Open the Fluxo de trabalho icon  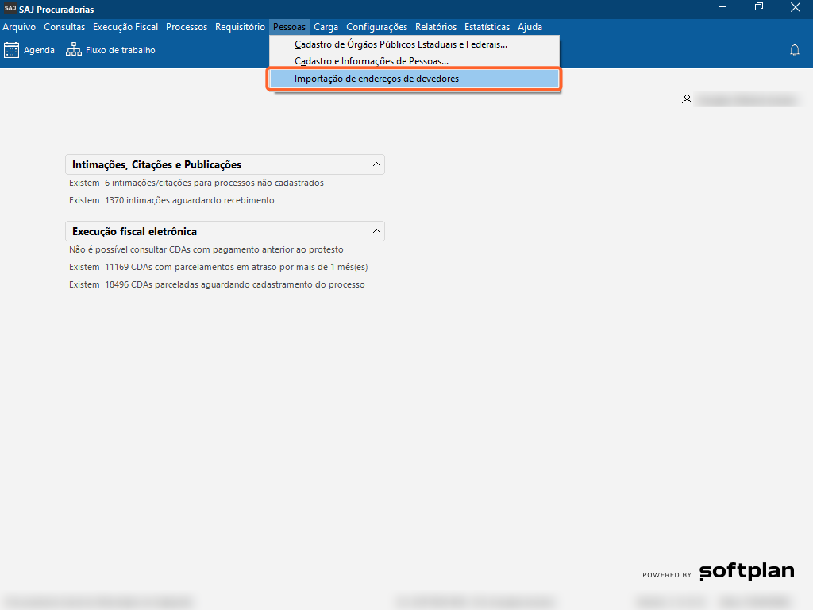click(74, 50)
